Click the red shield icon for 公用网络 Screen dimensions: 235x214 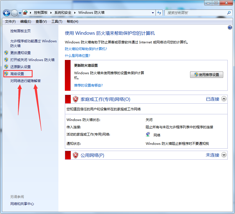76,155
